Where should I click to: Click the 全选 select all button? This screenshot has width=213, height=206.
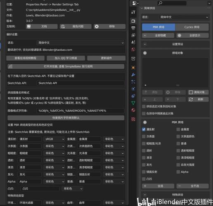158,186
